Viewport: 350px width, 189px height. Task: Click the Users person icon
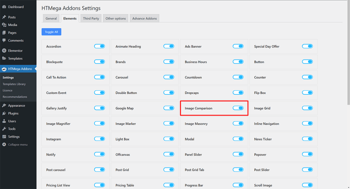[4, 121]
